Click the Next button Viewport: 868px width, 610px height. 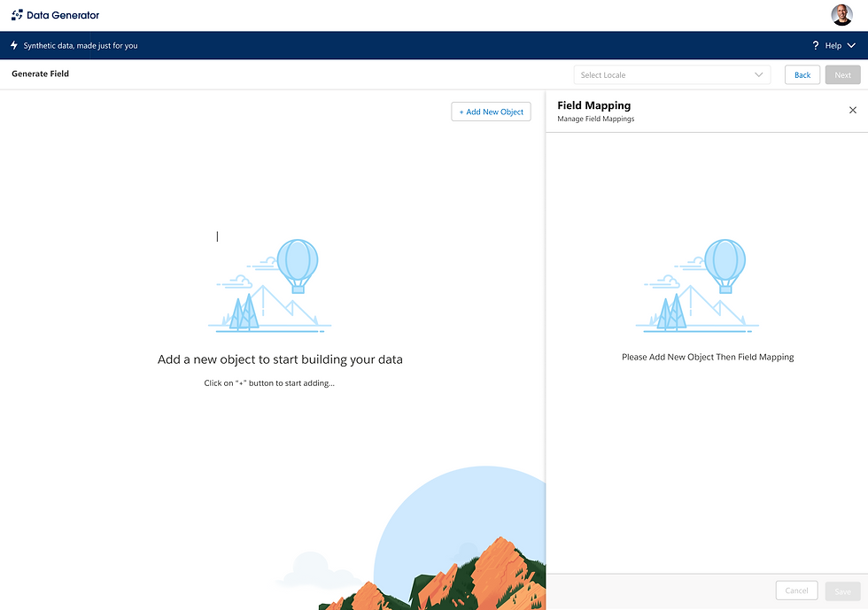842,74
